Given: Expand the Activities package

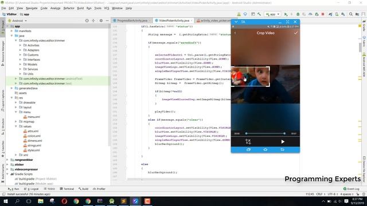Looking at the screenshot, I should (20, 45).
